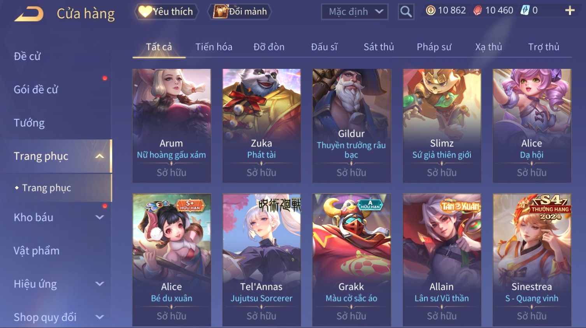Tap the plus icon to add currency

(x=570, y=11)
